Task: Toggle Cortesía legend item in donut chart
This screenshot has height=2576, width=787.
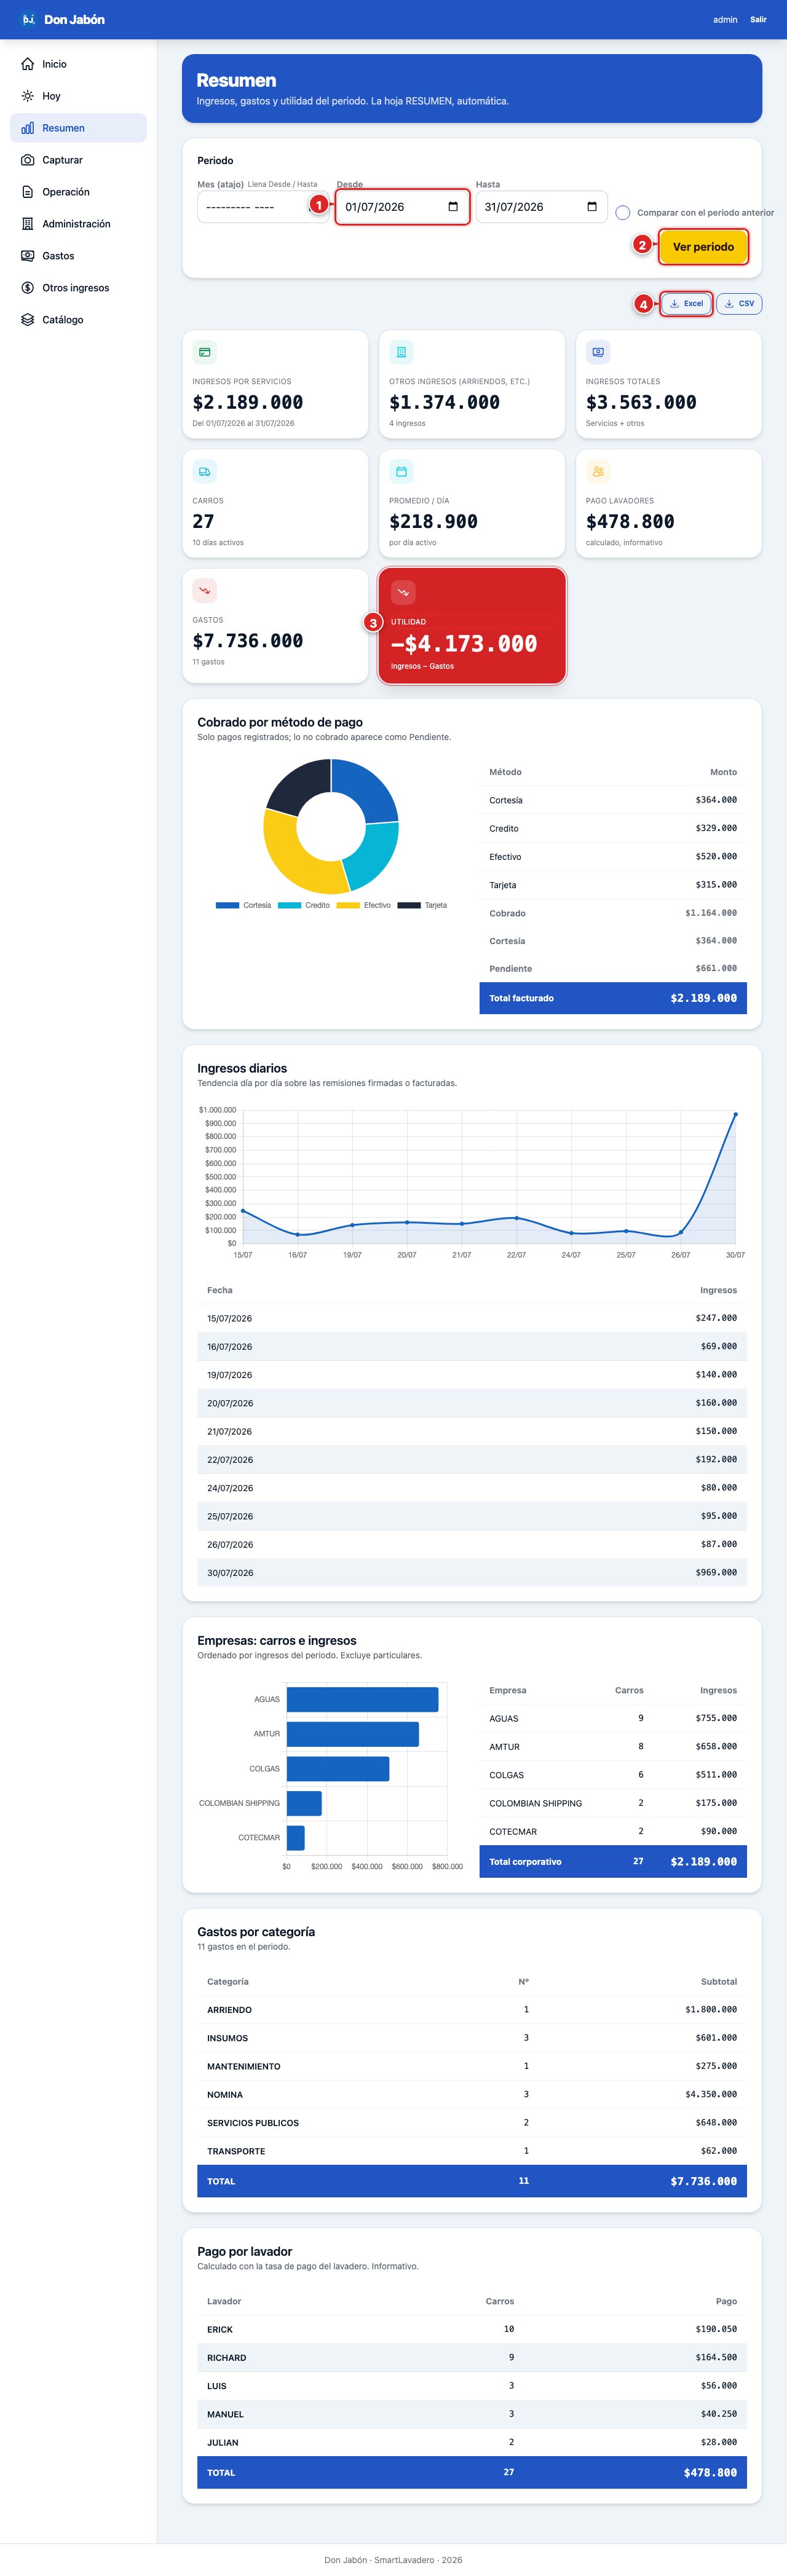Action: coord(243,905)
